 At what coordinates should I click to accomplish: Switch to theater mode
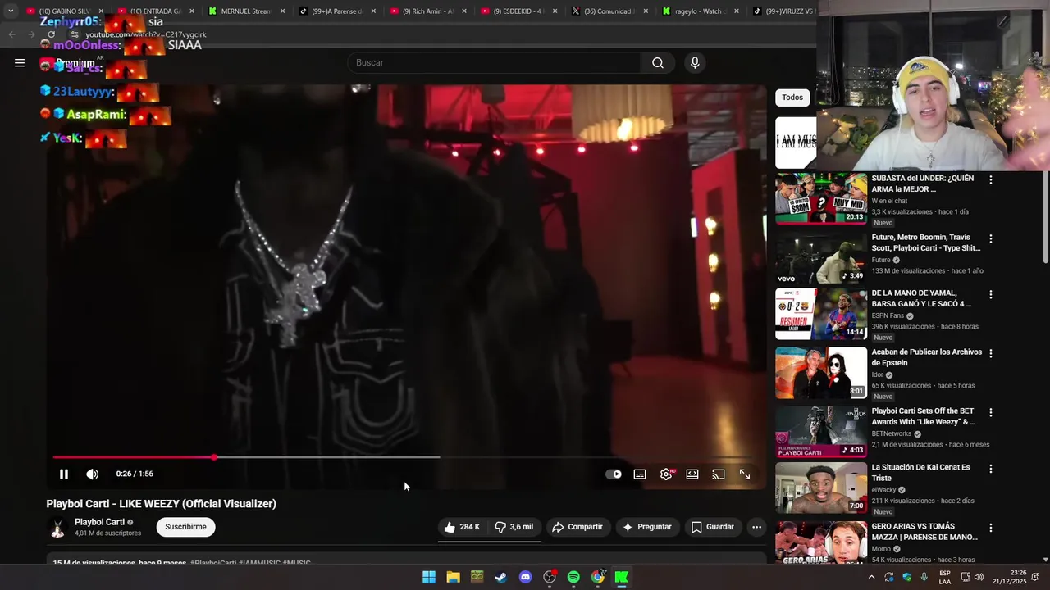[x=692, y=474]
